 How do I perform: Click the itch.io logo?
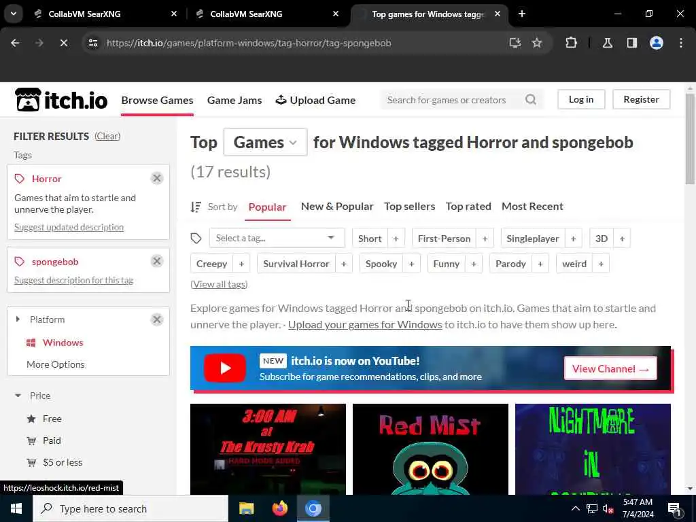click(x=61, y=100)
